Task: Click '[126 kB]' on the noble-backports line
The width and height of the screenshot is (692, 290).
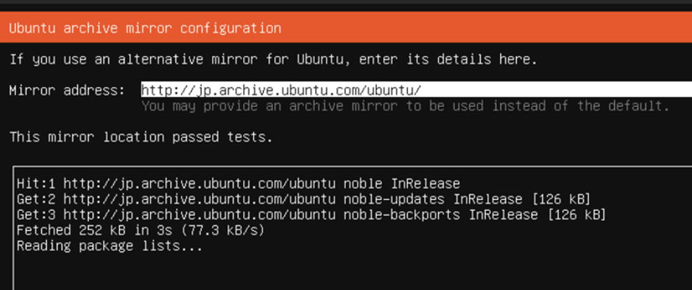Action: [x=575, y=215]
